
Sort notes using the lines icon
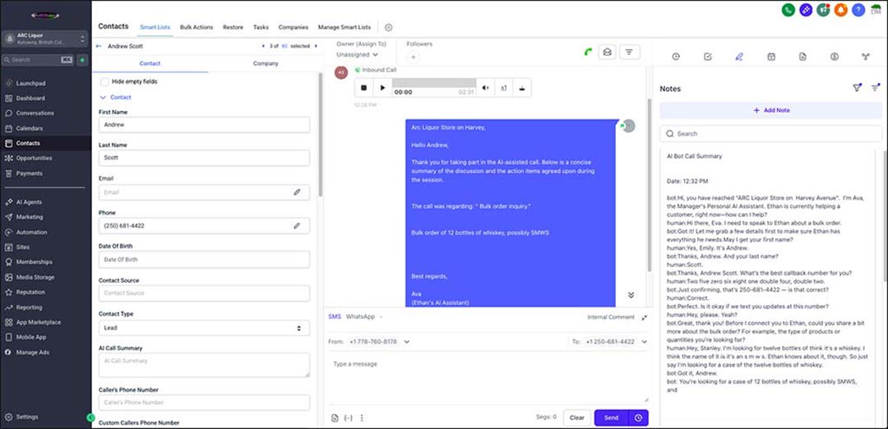(876, 88)
